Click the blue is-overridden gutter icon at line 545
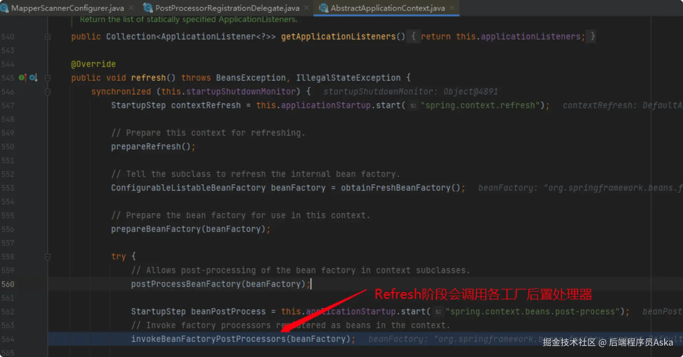The image size is (683, 357). pos(33,78)
